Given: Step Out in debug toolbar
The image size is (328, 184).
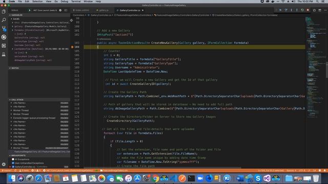Looking at the screenshot, I should (x=297, y=10).
